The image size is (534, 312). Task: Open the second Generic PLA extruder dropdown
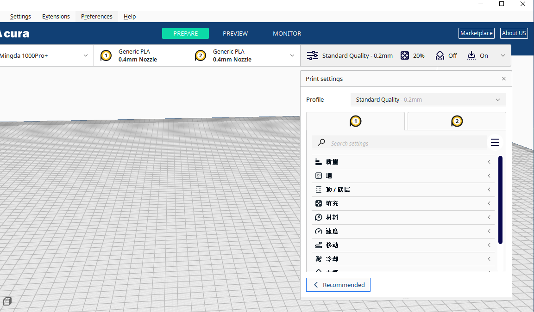[292, 55]
